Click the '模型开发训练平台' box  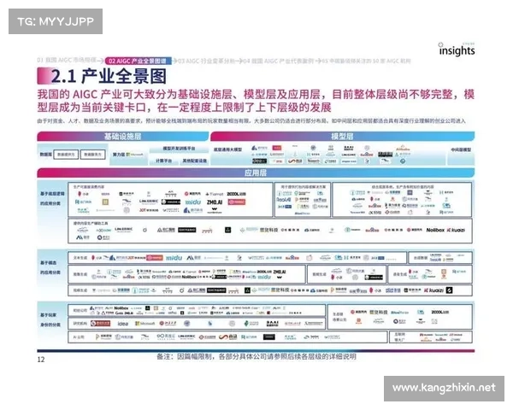click(179, 149)
